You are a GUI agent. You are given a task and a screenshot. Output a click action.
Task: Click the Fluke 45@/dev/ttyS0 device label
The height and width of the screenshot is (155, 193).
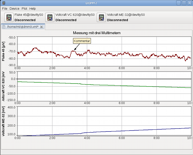point(29,15)
